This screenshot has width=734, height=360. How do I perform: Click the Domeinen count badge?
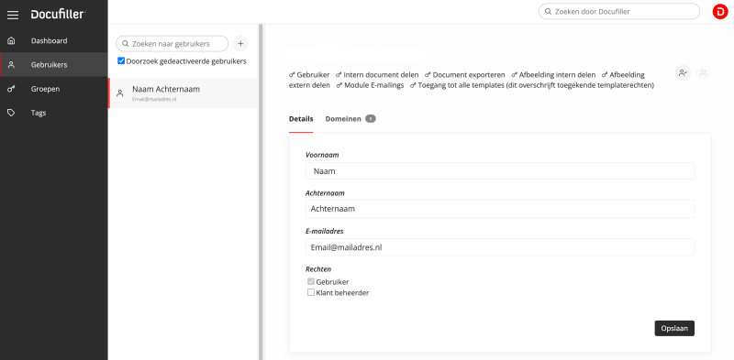click(x=371, y=119)
